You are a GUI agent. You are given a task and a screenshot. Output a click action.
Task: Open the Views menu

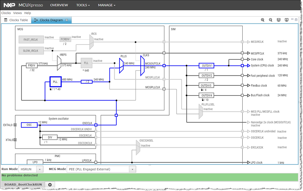(17, 13)
